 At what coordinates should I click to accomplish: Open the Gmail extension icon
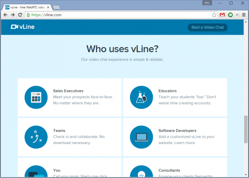coord(222,15)
